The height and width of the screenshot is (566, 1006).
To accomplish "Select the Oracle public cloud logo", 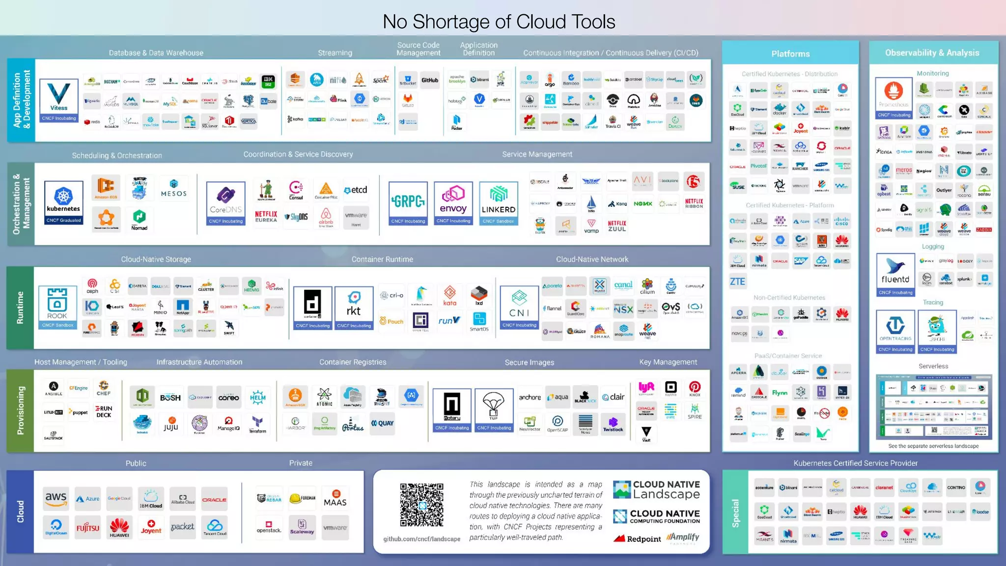I will pos(214,500).
